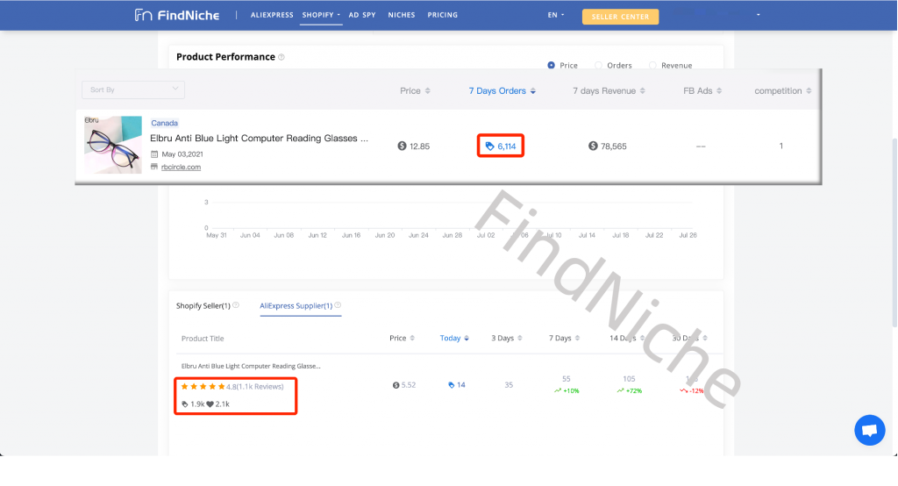Switch to Shopify Seller(1) tab
This screenshot has width=898, height=486.
(203, 305)
